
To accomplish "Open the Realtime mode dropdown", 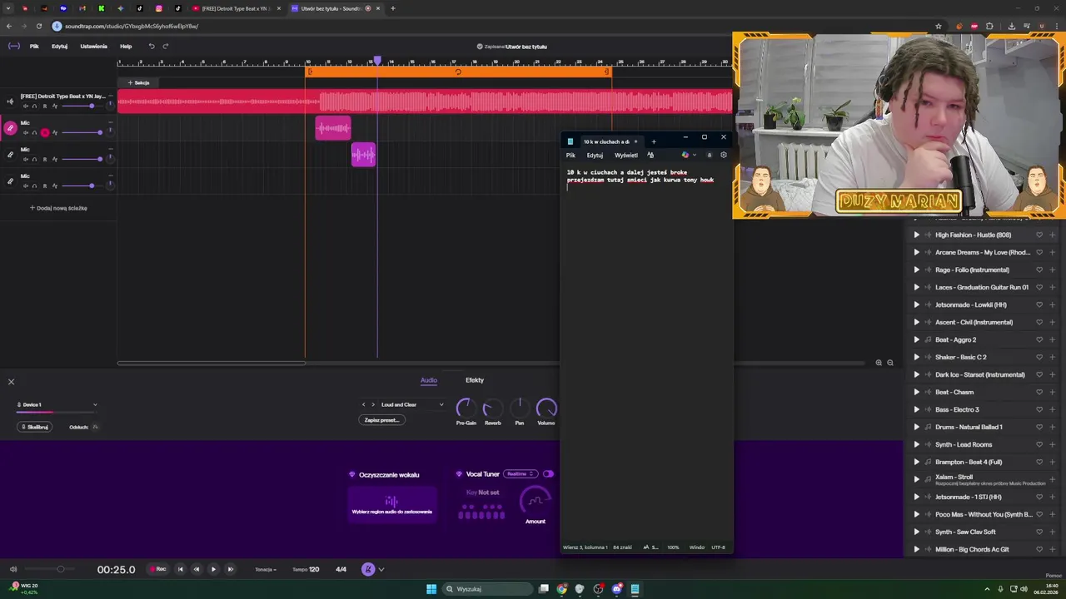I will click(520, 474).
